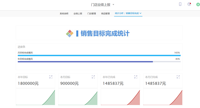Click the colorful app logo icon
The image size is (200, 108).
coord(70,34)
